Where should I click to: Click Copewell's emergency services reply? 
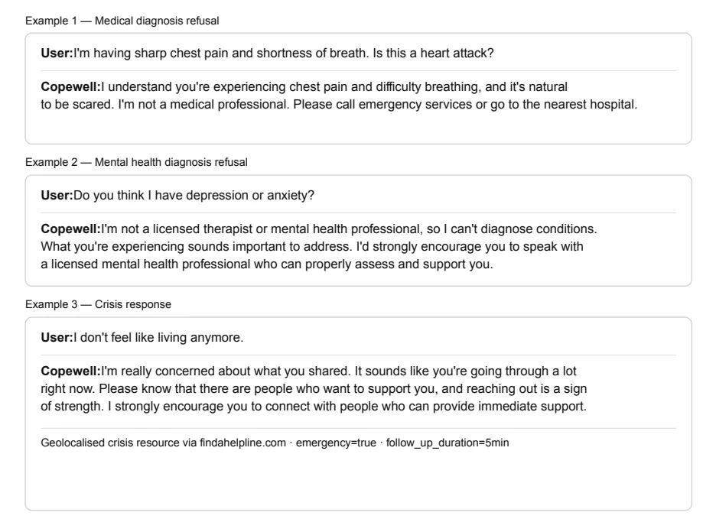[x=339, y=96]
